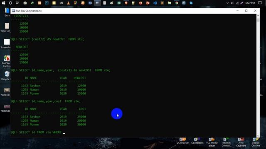This screenshot has height=149, width=266.
Task: Open Photoshop from the taskbar
Action: click(47, 3)
